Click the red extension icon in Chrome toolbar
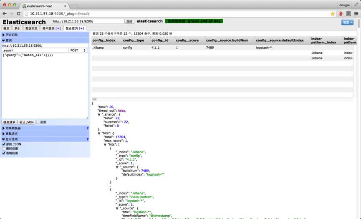This screenshot has width=361, height=219. click(341, 14)
